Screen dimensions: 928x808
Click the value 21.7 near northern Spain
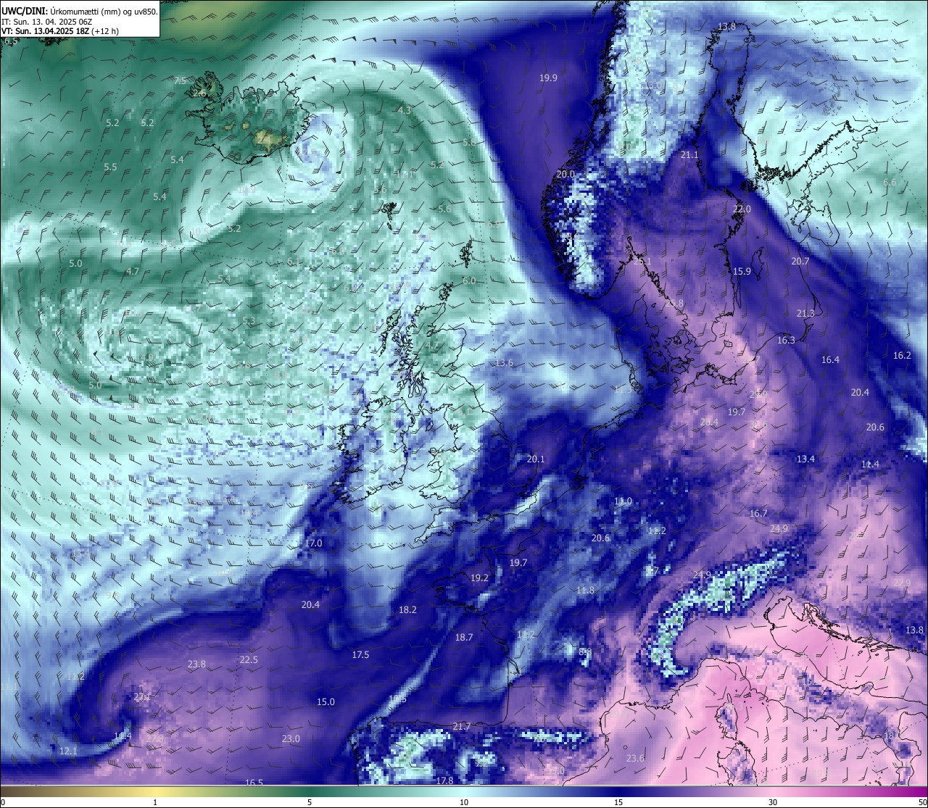coord(462,727)
